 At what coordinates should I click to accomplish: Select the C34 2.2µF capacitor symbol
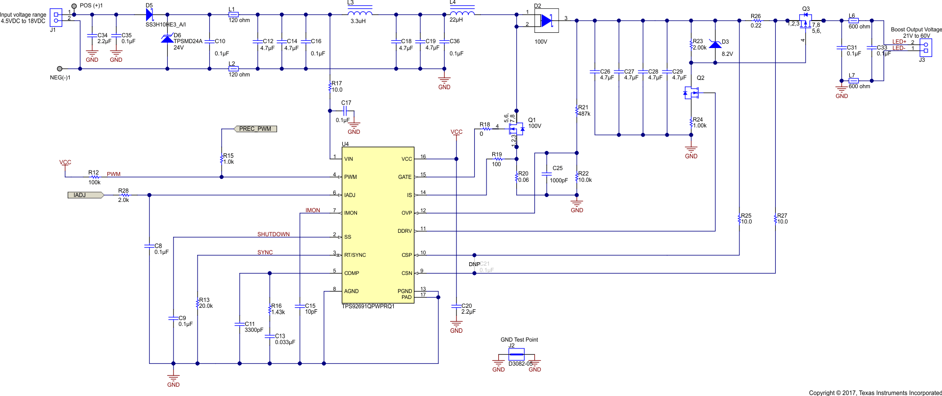[x=92, y=36]
